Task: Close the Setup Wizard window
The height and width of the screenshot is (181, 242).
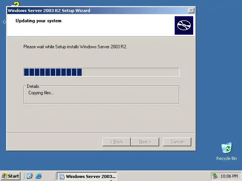Action: pyautogui.click(x=191, y=11)
